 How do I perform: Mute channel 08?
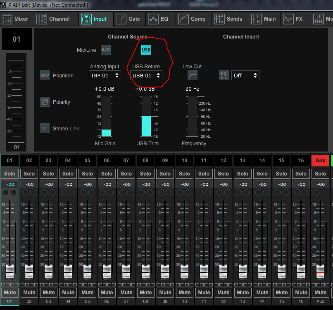[146, 293]
